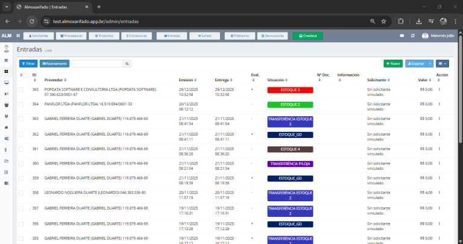
Task: Click the house icon in left sidebar
Action: pyautogui.click(x=6, y=127)
